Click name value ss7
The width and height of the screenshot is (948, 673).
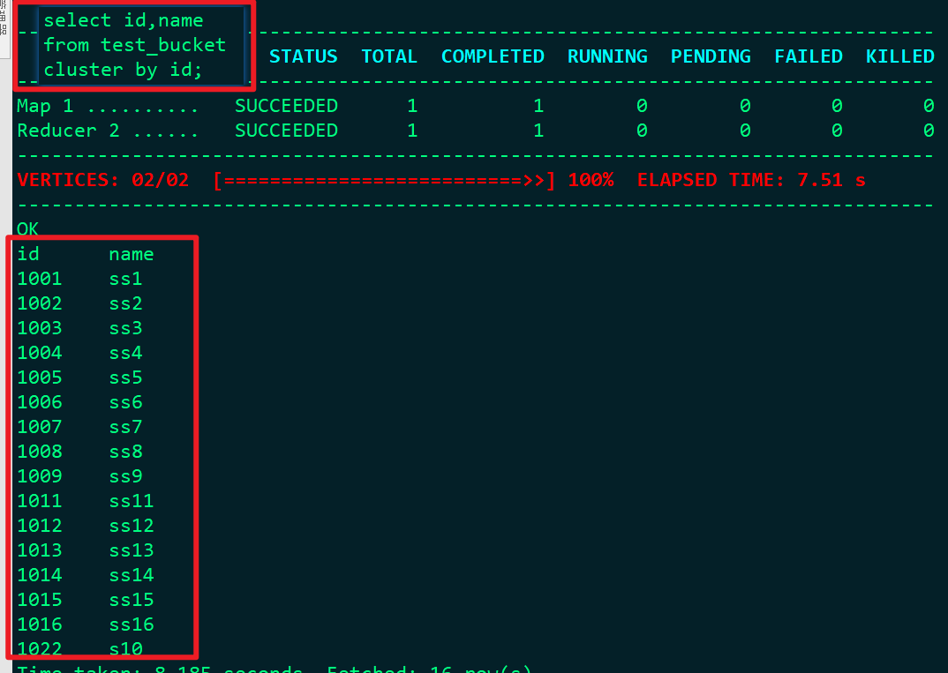click(125, 427)
